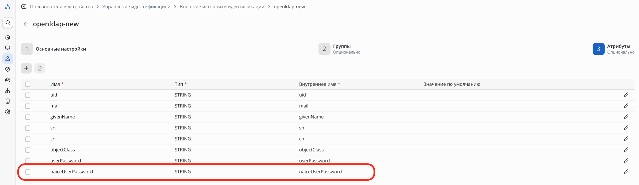Switch to step 2 Группы
The height and width of the screenshot is (185, 639).
pyautogui.click(x=324, y=49)
